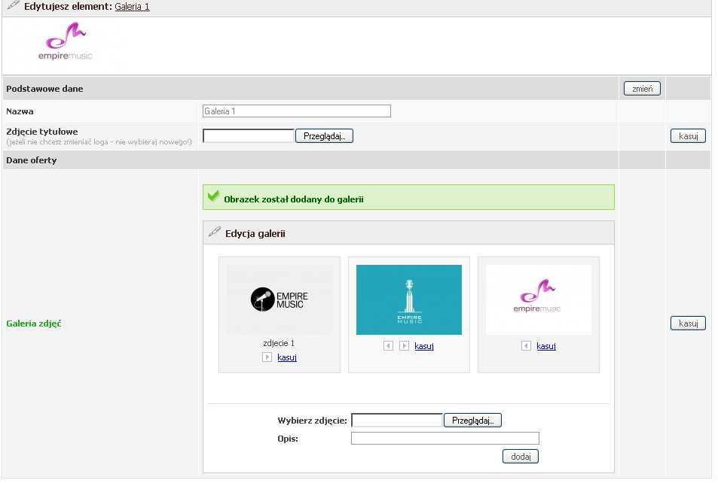
Task: Select teal Empire Music tower thumbnail
Action: tap(409, 299)
